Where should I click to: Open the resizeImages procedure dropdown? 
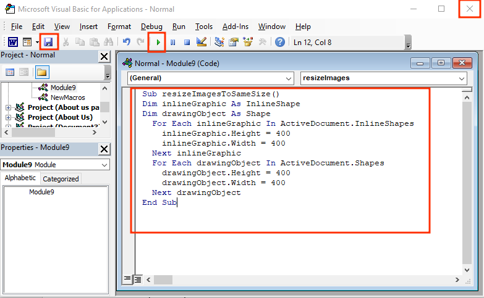[462, 78]
